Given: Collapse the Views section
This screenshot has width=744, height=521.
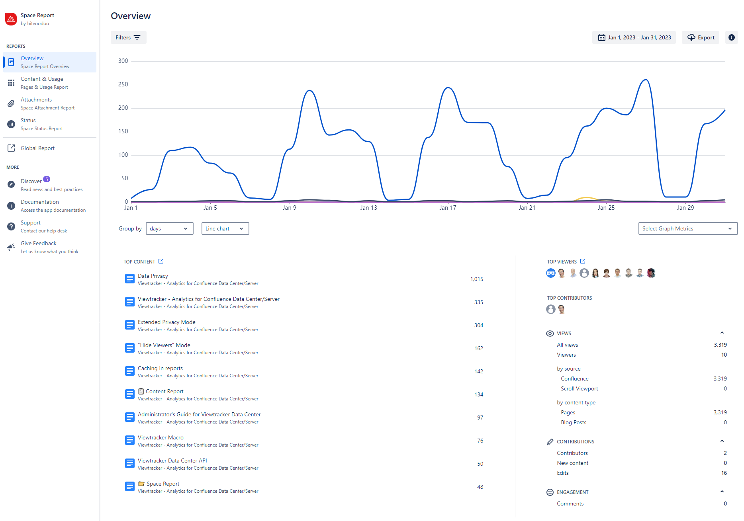Looking at the screenshot, I should [x=722, y=333].
